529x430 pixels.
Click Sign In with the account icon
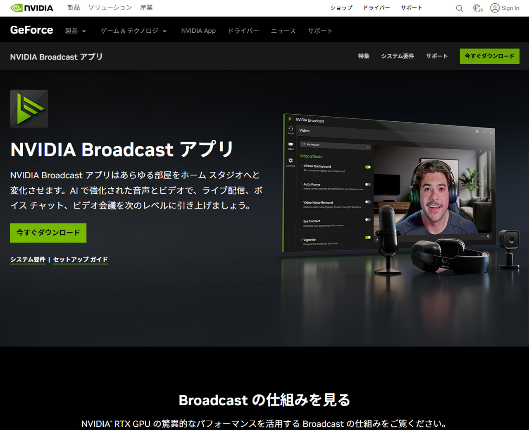point(504,8)
